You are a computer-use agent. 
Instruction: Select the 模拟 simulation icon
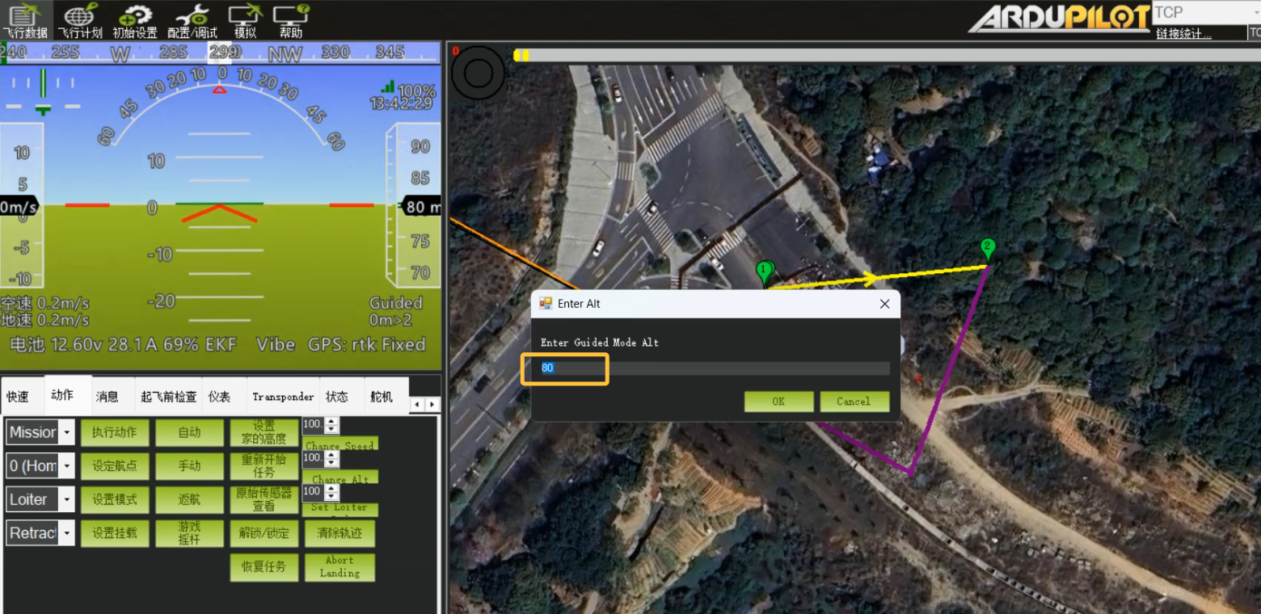[245, 20]
